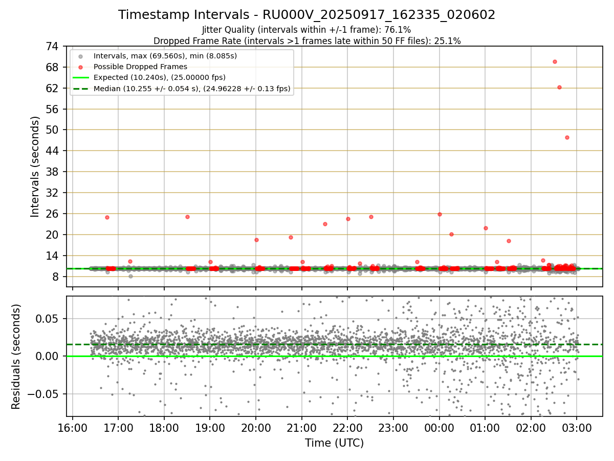Click the '00:00' time tick label

point(440,428)
